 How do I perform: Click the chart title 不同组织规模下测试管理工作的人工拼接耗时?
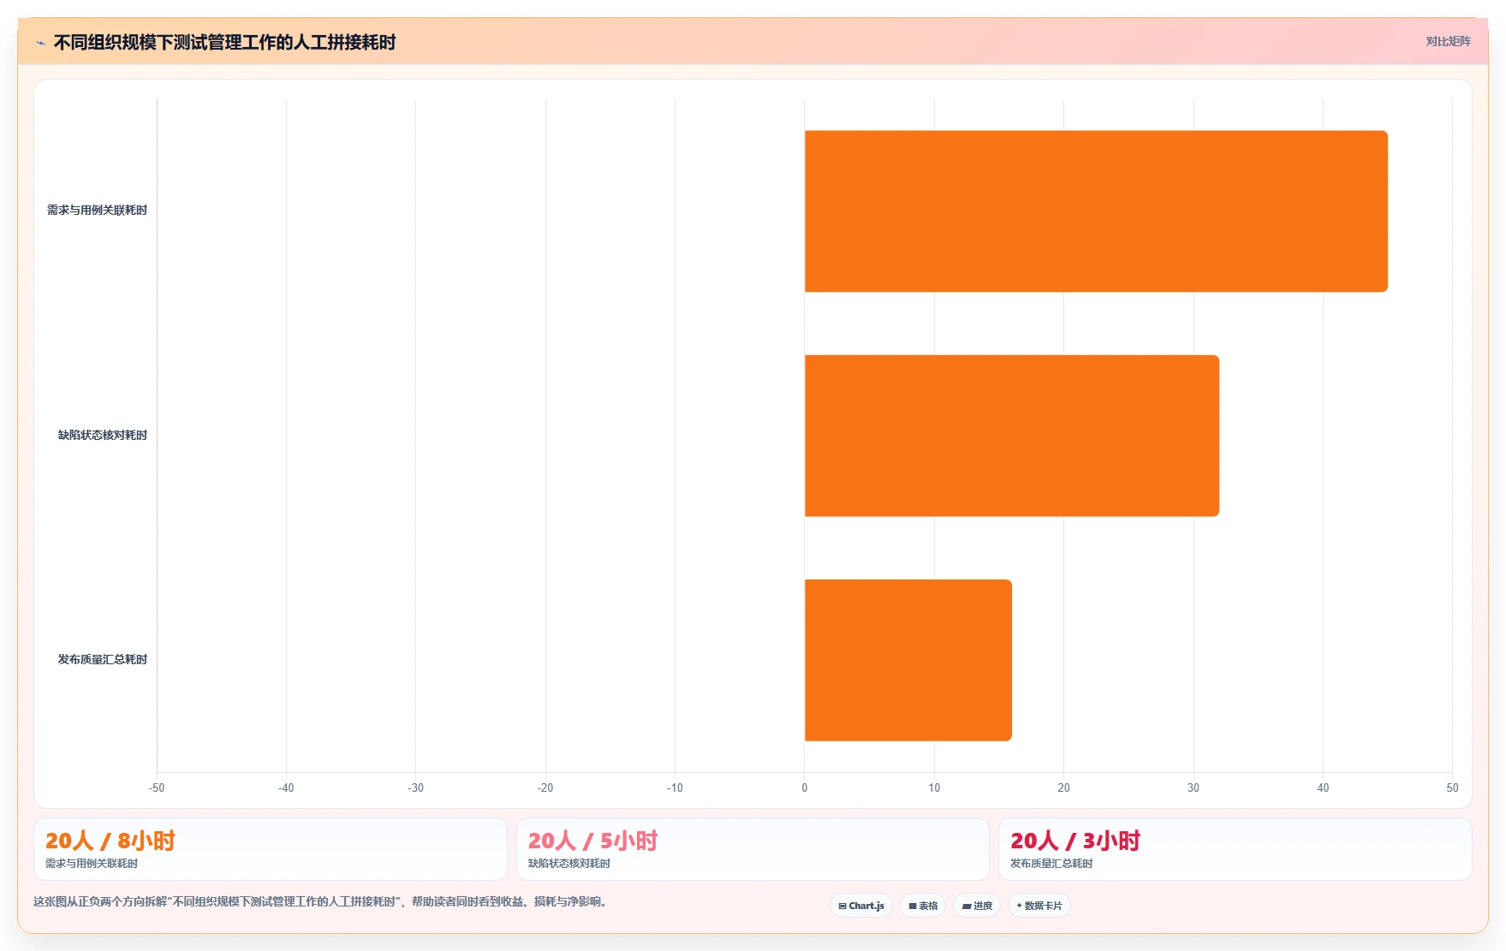tap(224, 42)
